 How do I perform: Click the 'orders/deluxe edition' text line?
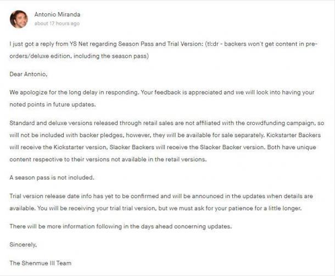click(x=79, y=56)
